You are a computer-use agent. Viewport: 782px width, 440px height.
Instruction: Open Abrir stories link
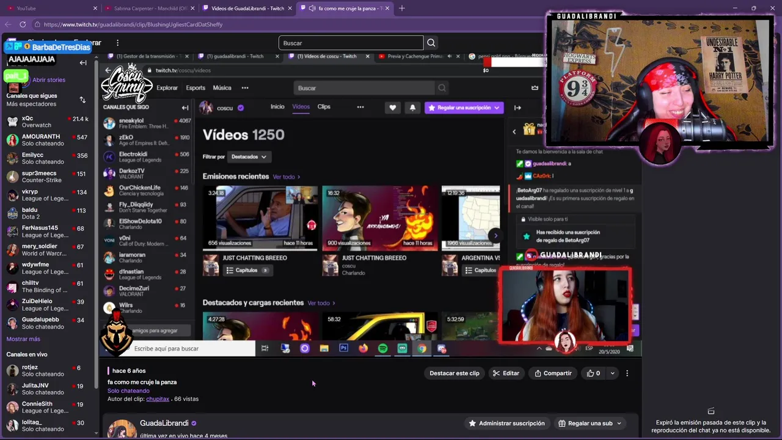[49, 80]
